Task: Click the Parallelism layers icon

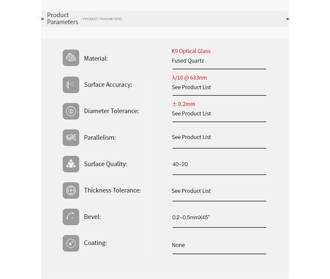Action: [x=71, y=138]
